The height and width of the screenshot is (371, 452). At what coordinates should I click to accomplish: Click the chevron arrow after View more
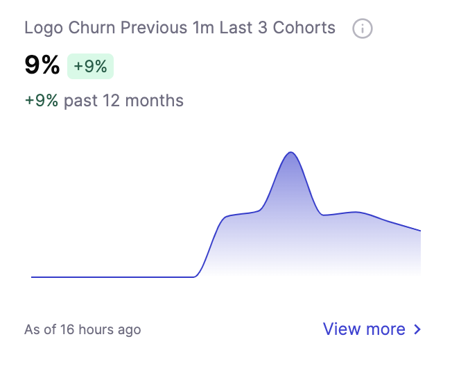point(417,329)
